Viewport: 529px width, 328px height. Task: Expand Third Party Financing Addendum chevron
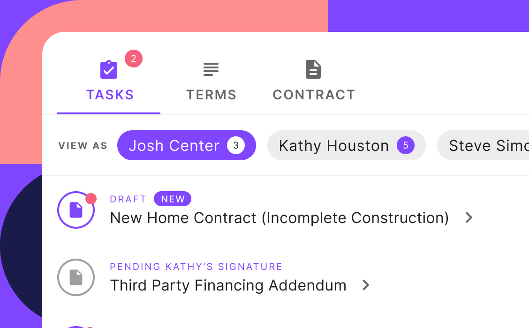click(x=366, y=285)
